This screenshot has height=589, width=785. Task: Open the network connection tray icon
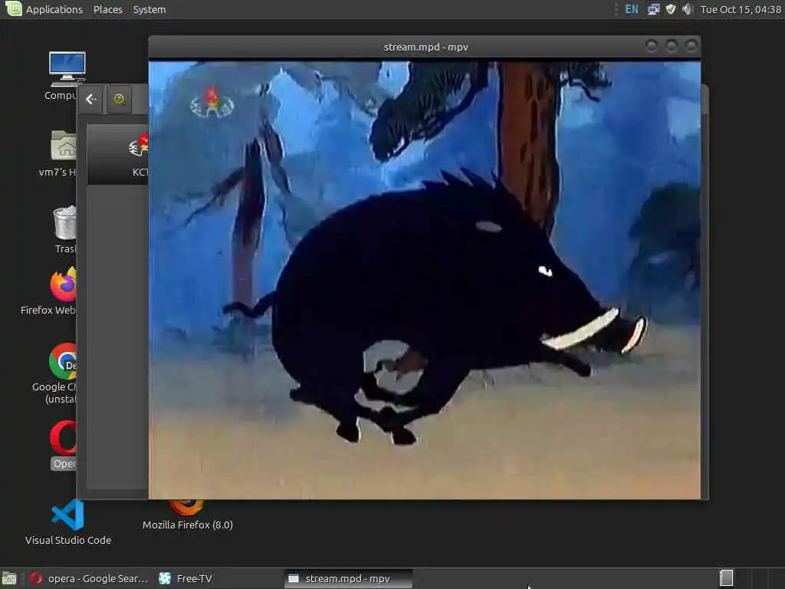653,9
